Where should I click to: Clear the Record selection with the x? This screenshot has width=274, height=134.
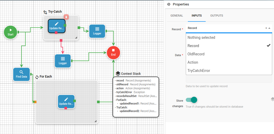pyautogui.click(x=266, y=28)
